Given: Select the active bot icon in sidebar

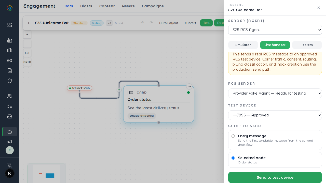Looking at the screenshot, I should (x=10, y=132).
